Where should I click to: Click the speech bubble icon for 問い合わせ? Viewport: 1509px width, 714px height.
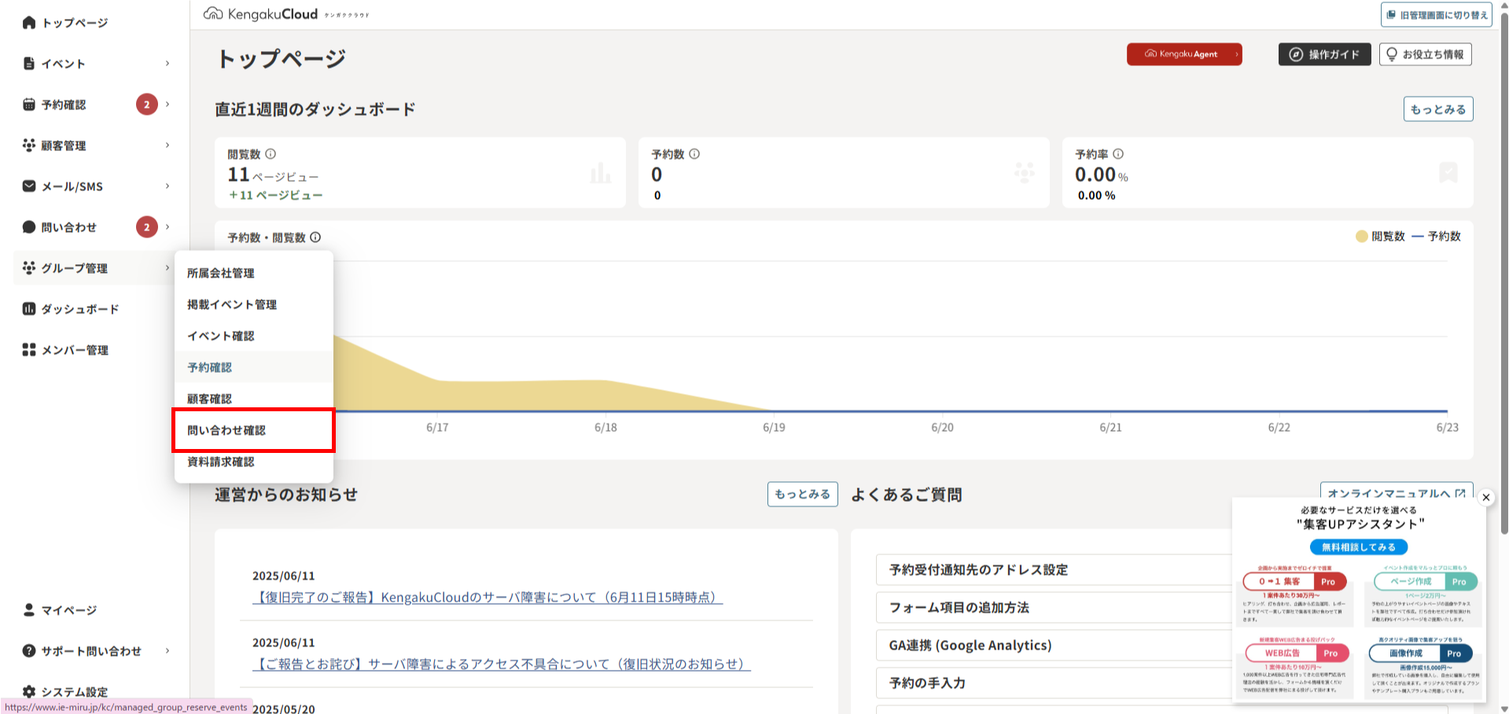29,227
